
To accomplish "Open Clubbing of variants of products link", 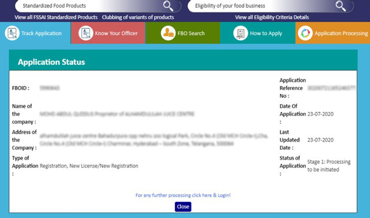I will [x=138, y=17].
